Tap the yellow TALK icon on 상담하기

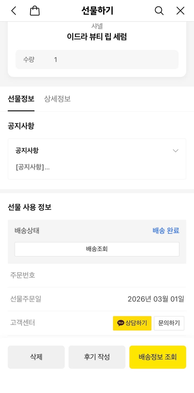click(121, 323)
